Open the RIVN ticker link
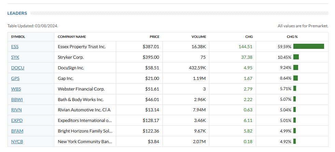Viewport: 335px width, 152px height. pyautogui.click(x=16, y=110)
